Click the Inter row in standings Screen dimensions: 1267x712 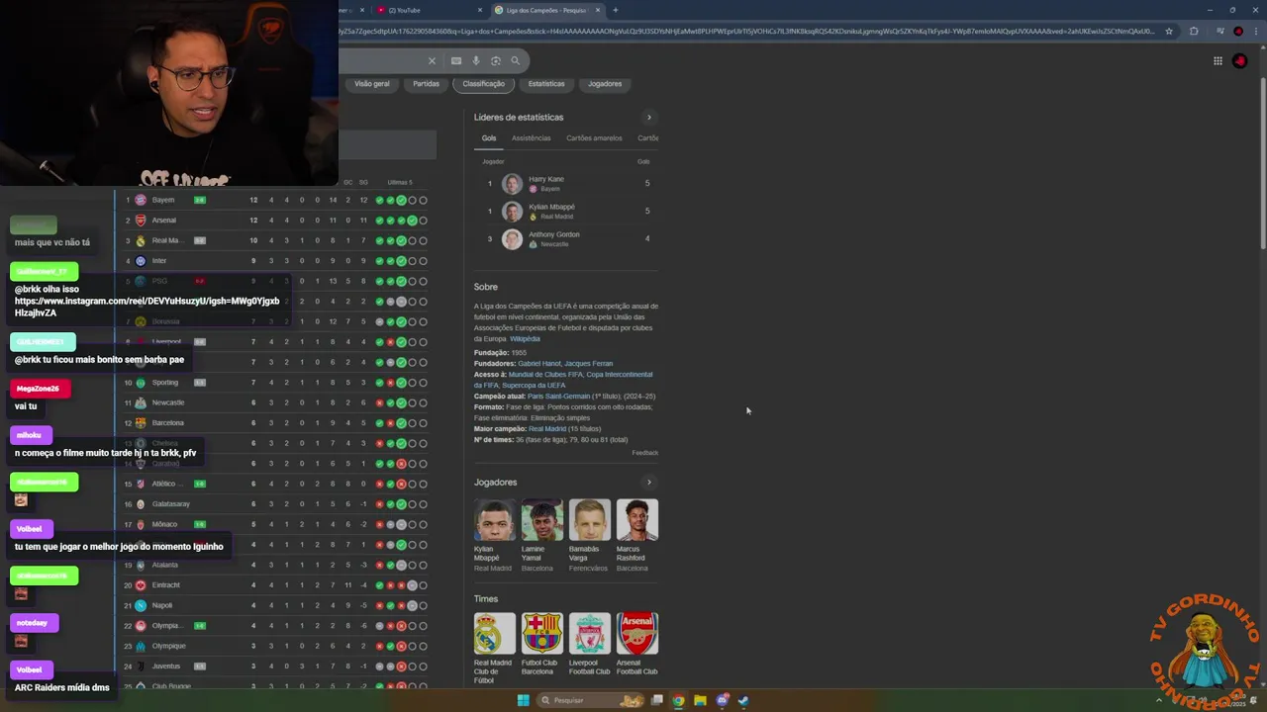[275, 261]
